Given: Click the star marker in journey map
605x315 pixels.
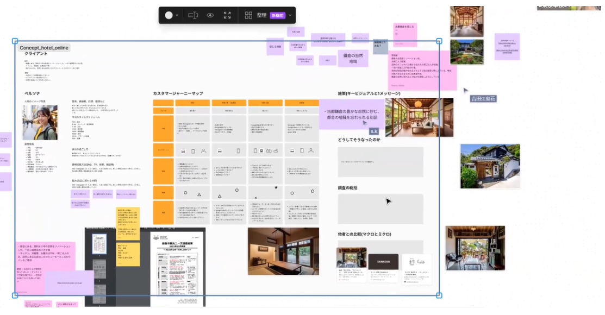Looking at the screenshot, I should tap(276, 187).
